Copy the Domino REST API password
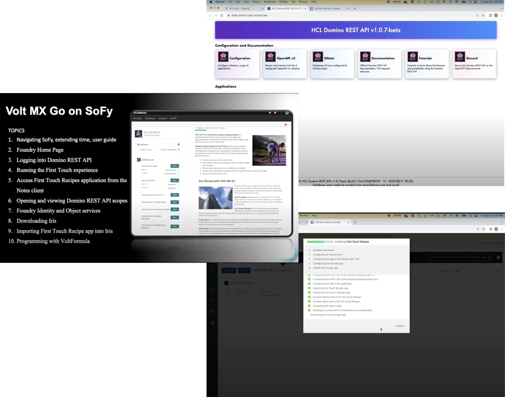This screenshot has width=505, height=397. [178, 188]
